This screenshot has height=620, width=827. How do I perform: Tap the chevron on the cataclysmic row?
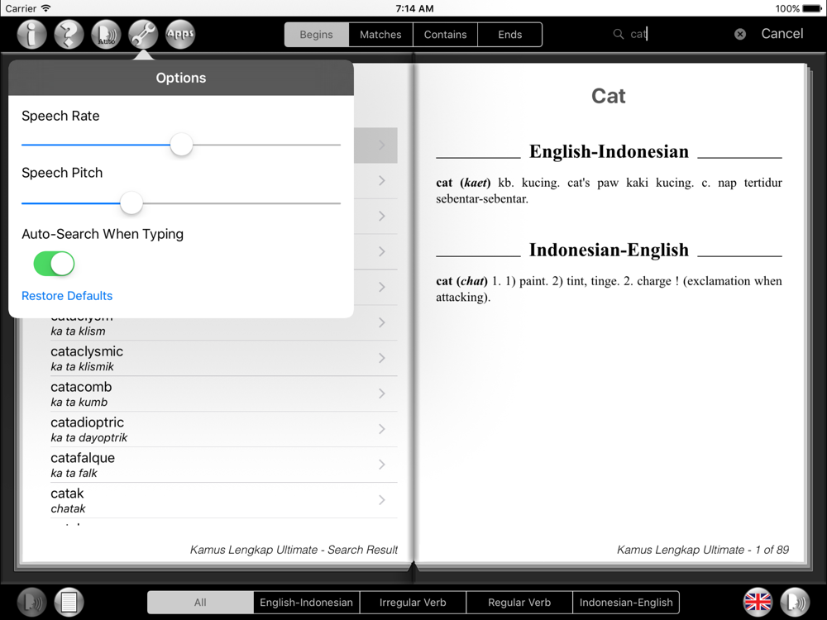(x=382, y=358)
